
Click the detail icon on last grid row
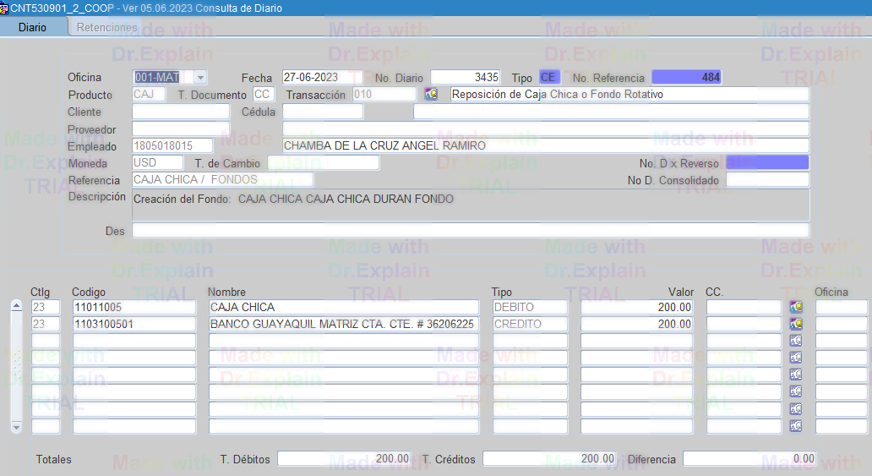click(795, 426)
